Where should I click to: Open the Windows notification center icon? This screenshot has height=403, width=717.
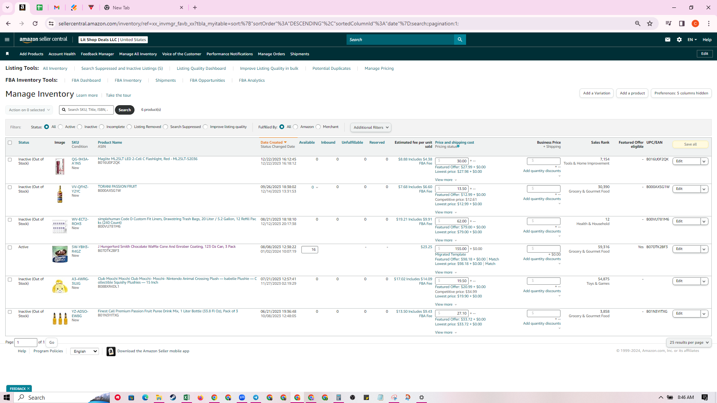pos(705,397)
